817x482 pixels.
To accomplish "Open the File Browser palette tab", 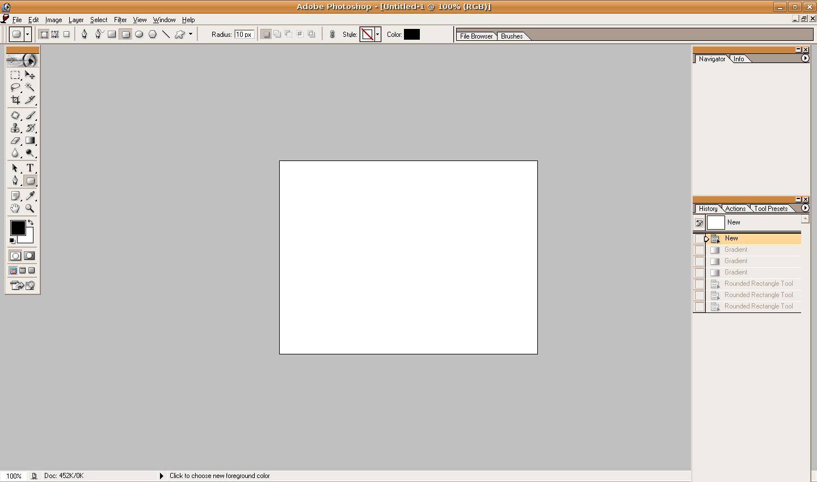I will pyautogui.click(x=476, y=36).
